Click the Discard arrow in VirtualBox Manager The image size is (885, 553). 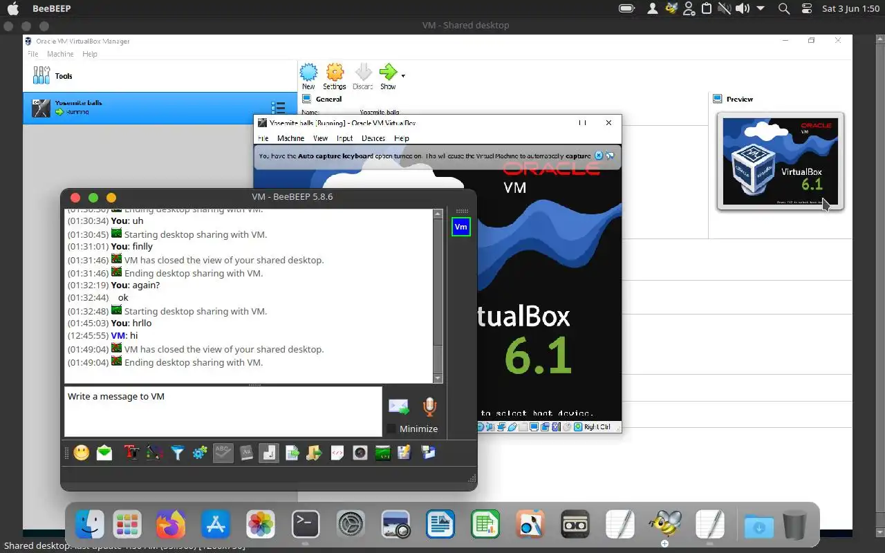tap(363, 76)
